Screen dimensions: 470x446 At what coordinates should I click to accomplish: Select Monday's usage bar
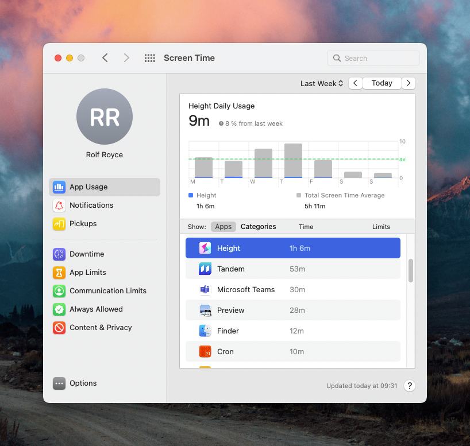203,168
